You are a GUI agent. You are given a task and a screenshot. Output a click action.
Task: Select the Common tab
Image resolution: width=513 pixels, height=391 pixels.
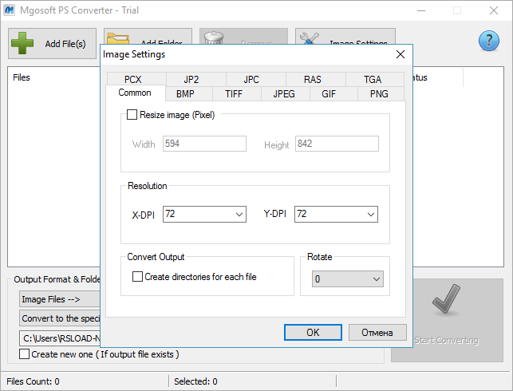(135, 93)
